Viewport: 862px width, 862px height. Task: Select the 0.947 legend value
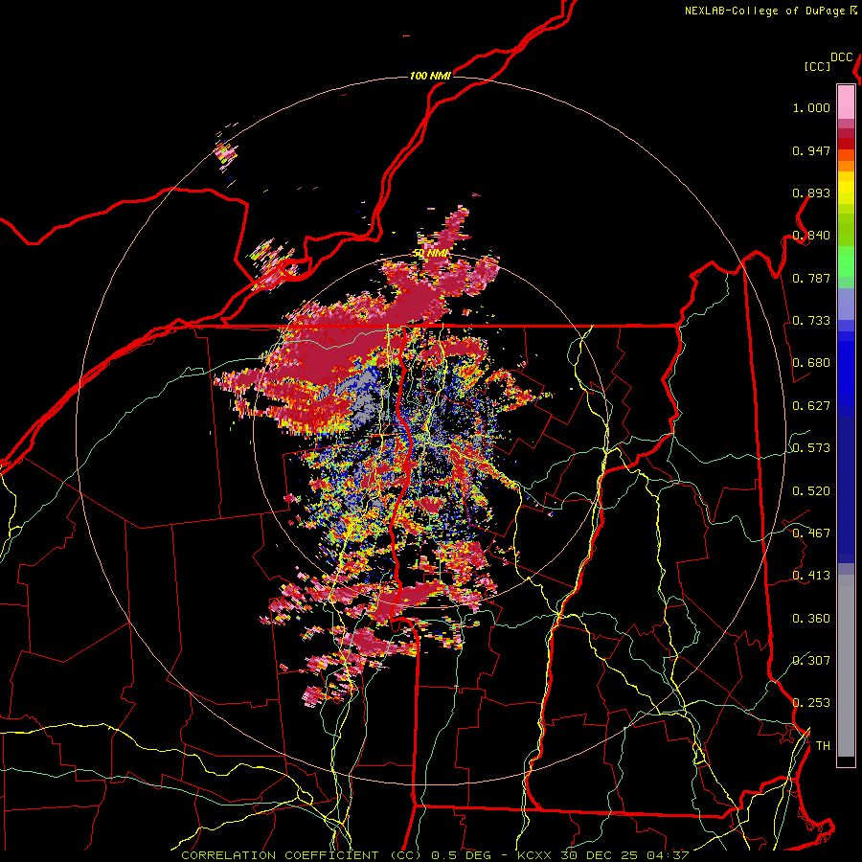tap(811, 150)
